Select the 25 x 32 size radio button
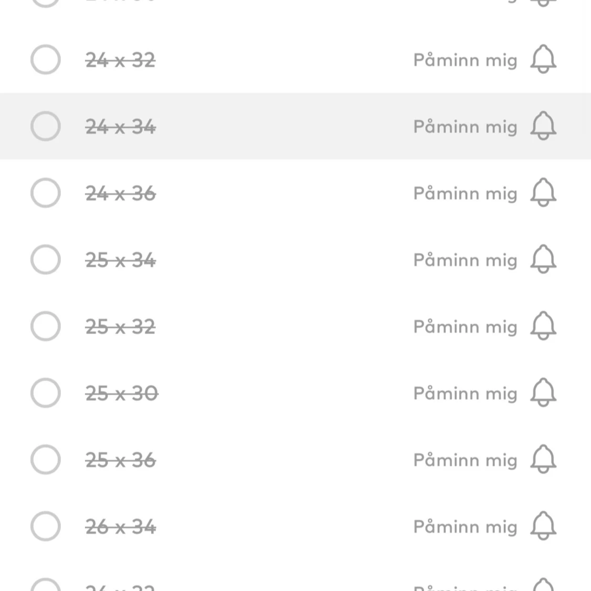This screenshot has height=591, width=591. (x=46, y=326)
